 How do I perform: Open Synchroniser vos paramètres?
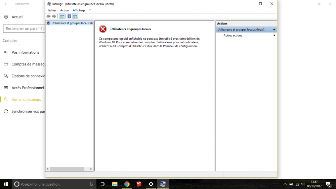(x=28, y=111)
